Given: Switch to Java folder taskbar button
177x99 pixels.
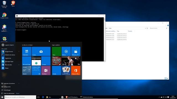Looking at the screenshot, I should tap(52, 97).
